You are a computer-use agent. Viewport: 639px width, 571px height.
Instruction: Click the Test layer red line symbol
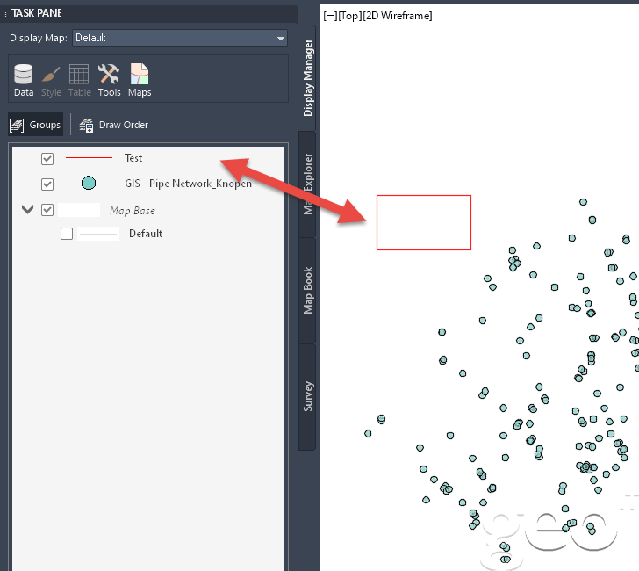89,157
